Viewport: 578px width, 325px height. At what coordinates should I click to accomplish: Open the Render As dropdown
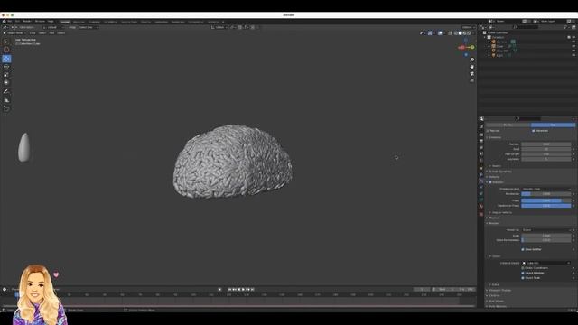click(x=545, y=230)
